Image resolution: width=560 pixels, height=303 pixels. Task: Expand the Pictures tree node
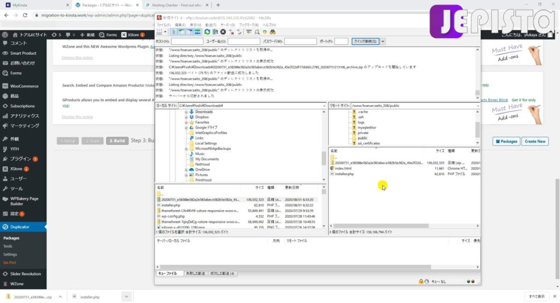click(x=186, y=175)
